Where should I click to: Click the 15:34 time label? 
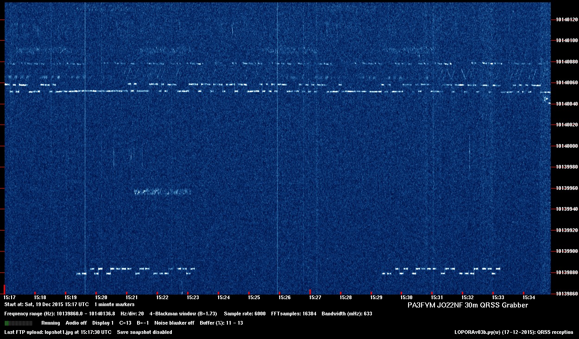(529, 297)
